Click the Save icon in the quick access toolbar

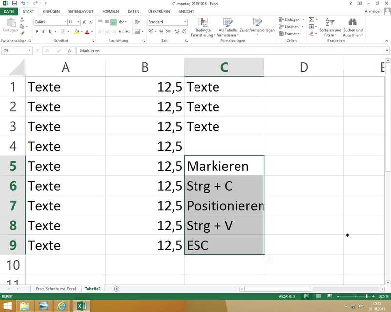(x=14, y=3)
